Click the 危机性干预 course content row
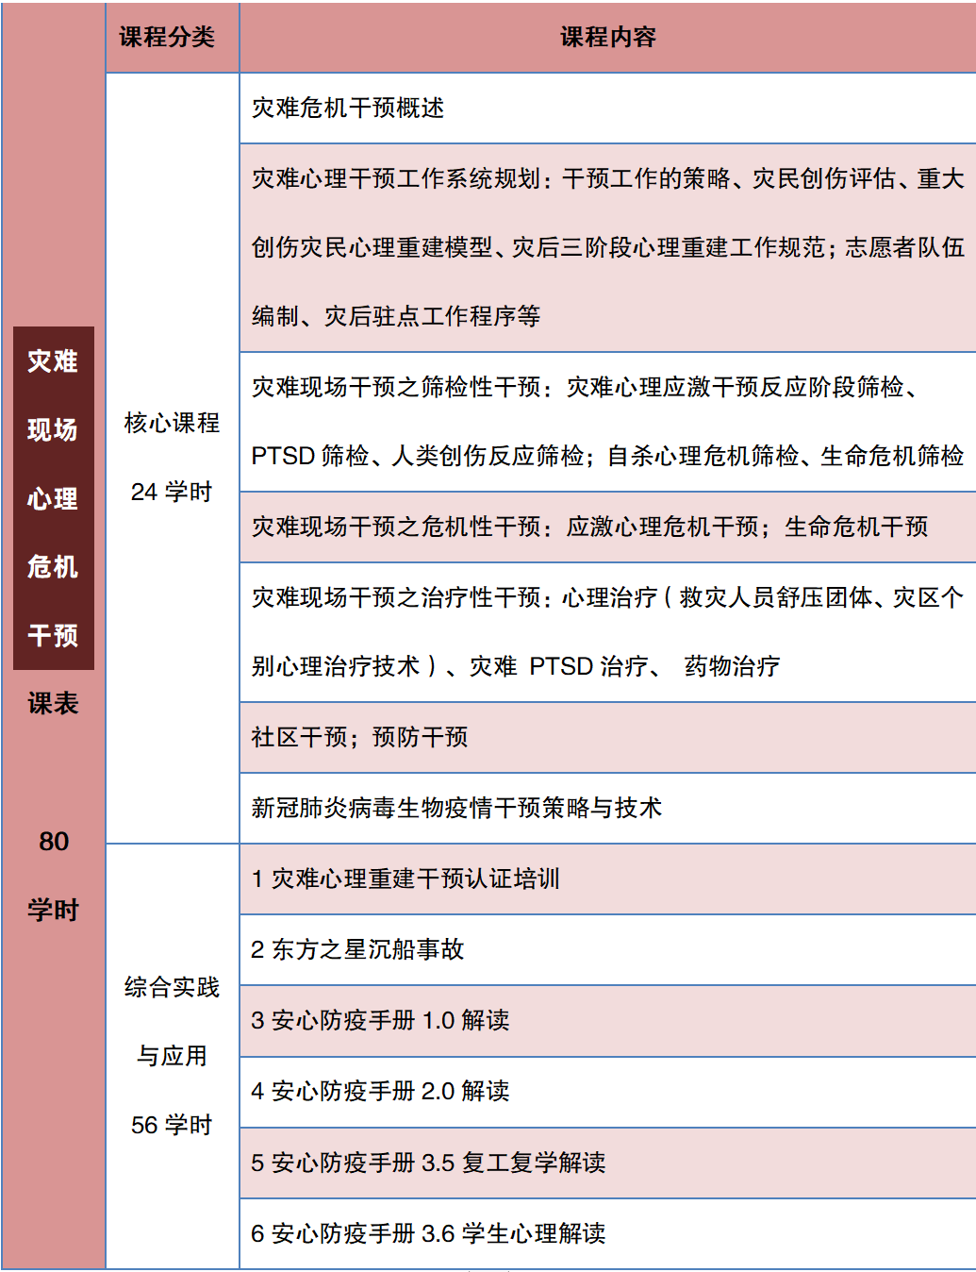Screen dimensions: 976x1272 pos(607,527)
